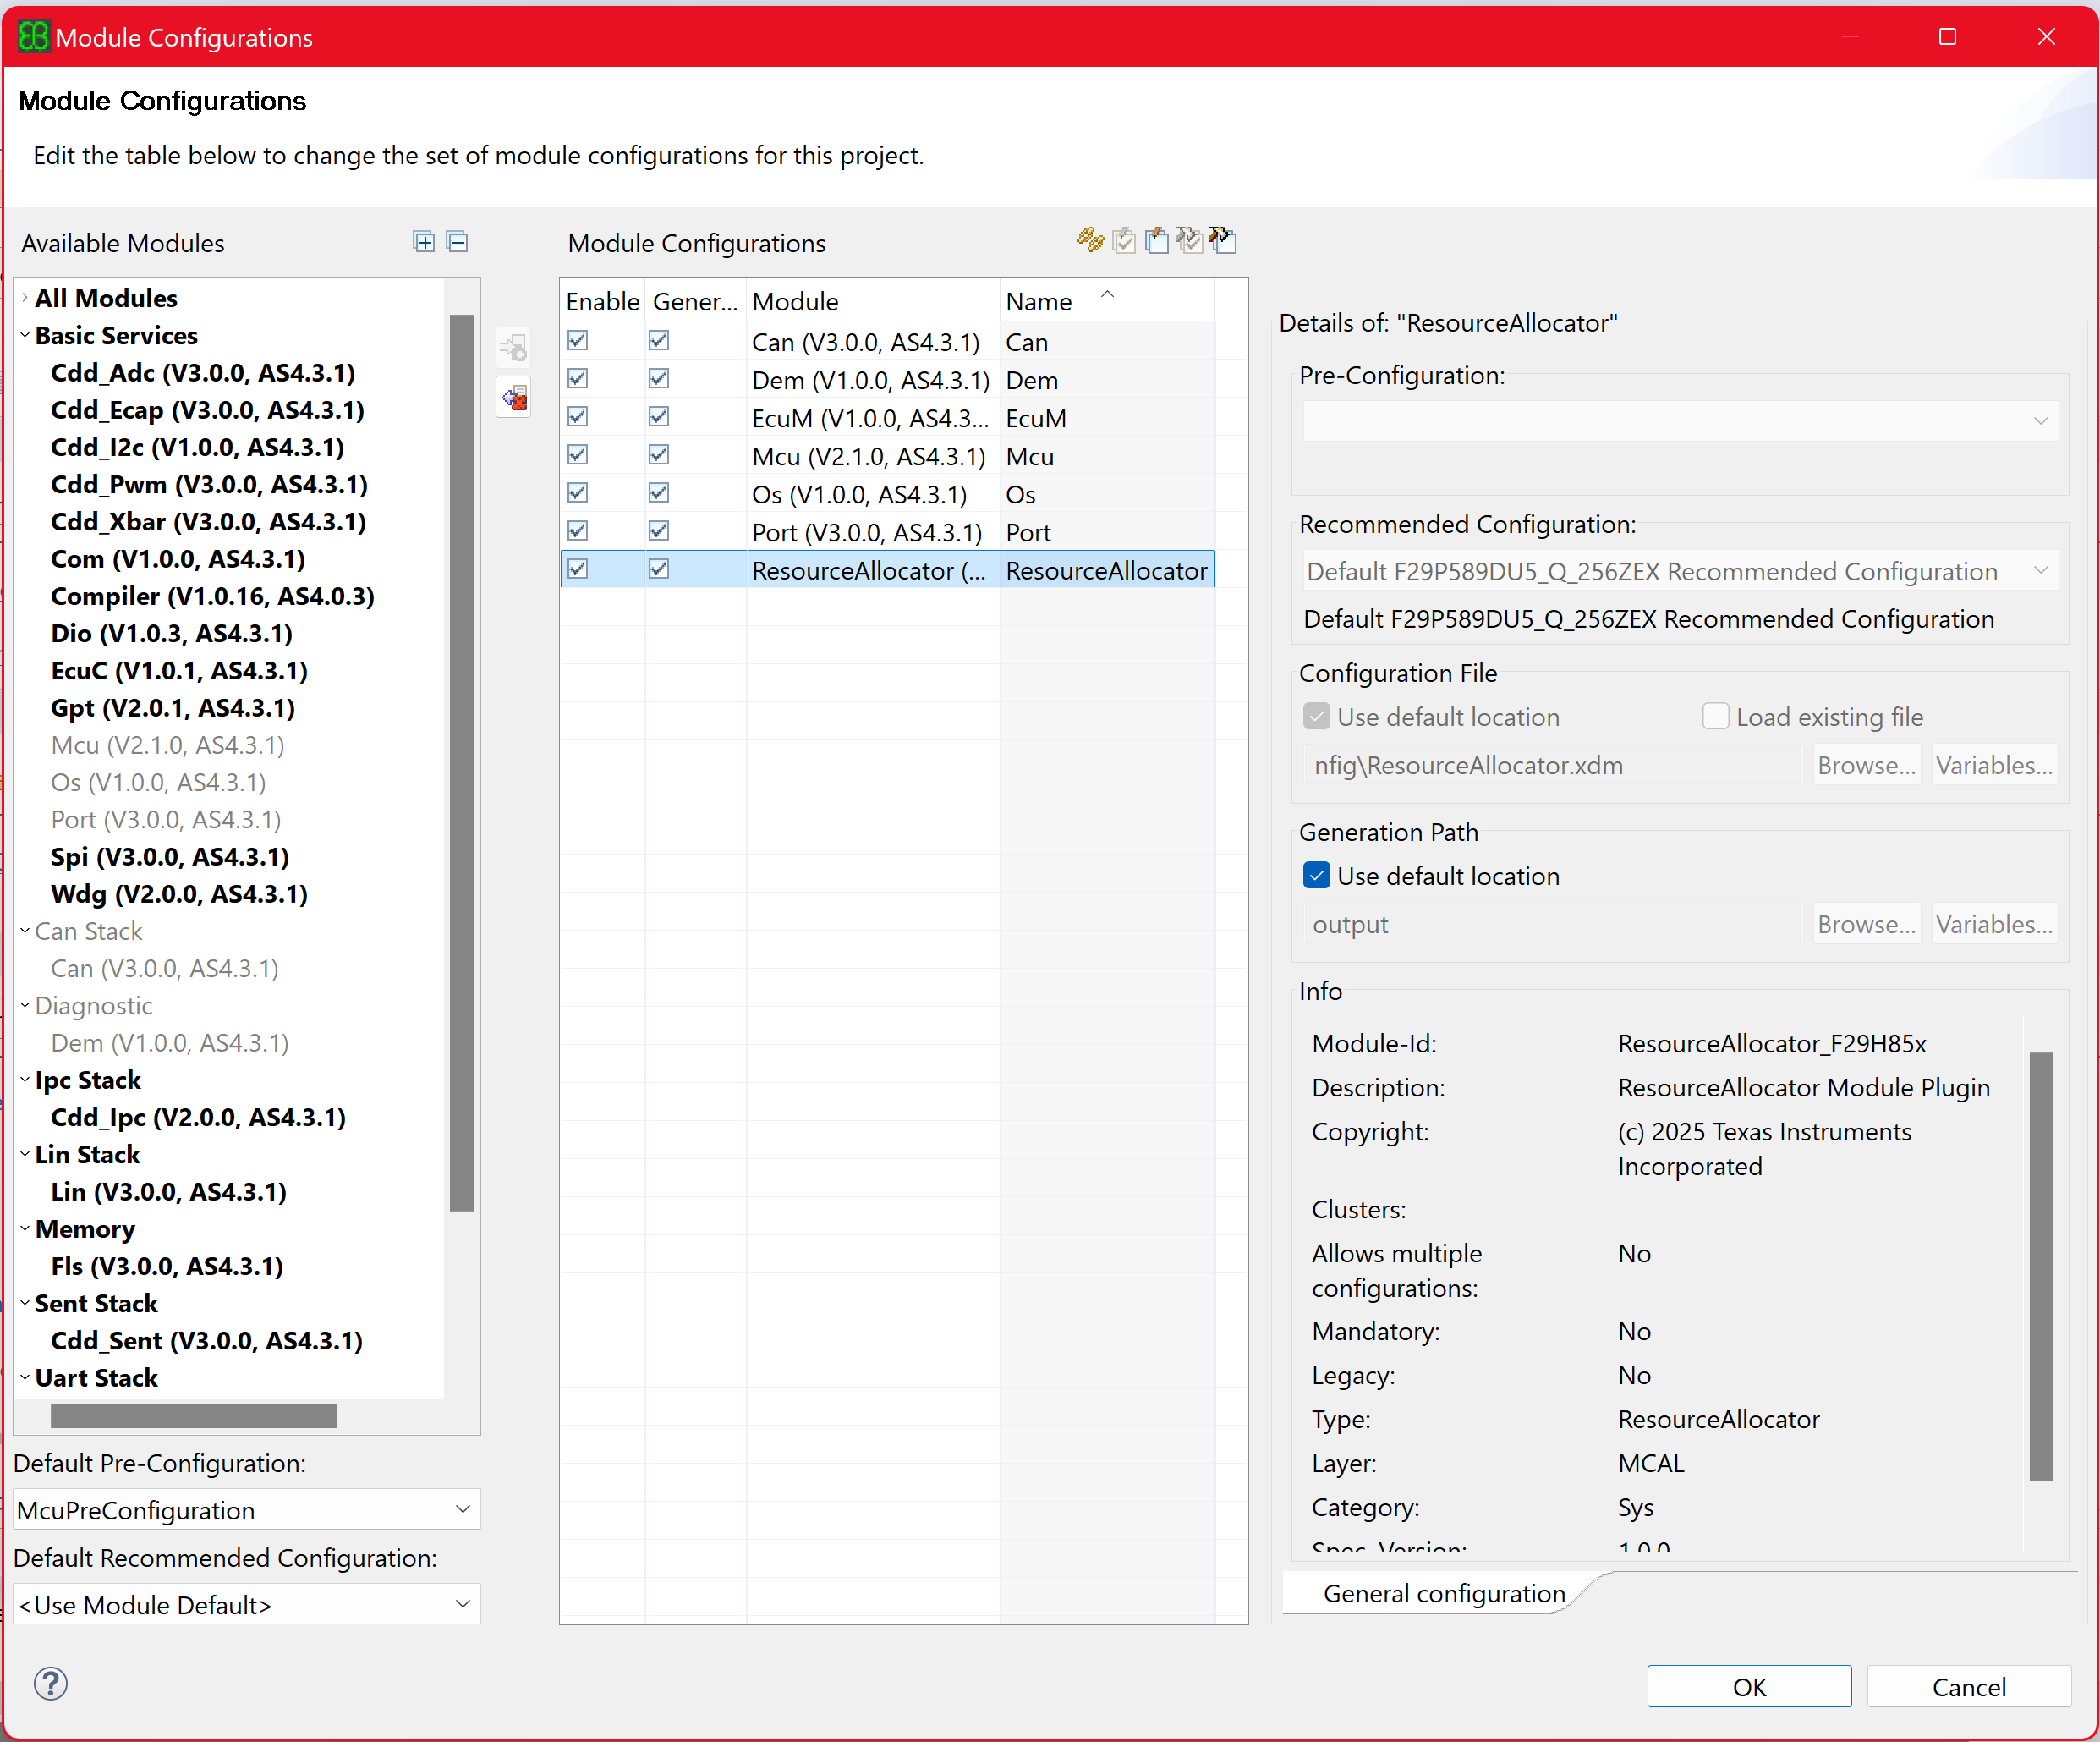Viewport: 2100px width, 1742px height.
Task: Click the Collapse All modules icon
Action: 457,241
